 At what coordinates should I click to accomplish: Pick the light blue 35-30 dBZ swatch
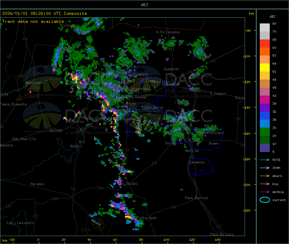[x=265, y=124]
